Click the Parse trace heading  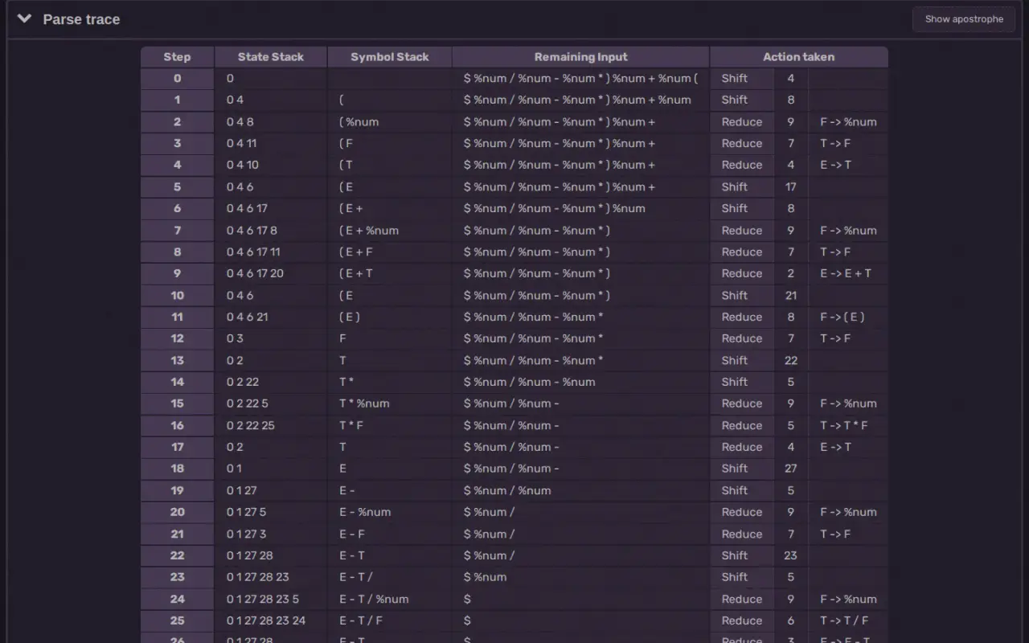click(81, 19)
